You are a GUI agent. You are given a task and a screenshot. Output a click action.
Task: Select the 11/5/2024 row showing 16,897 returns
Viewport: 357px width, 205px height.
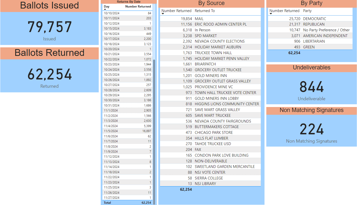[127, 131]
